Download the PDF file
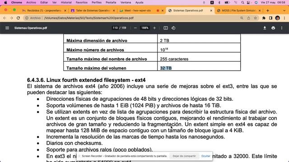This screenshot has height=162, width=289. pyautogui.click(x=265, y=28)
